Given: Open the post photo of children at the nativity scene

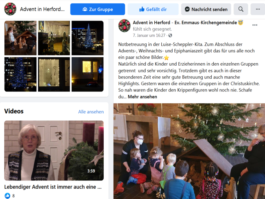Looking at the screenshot, I should [189, 151].
